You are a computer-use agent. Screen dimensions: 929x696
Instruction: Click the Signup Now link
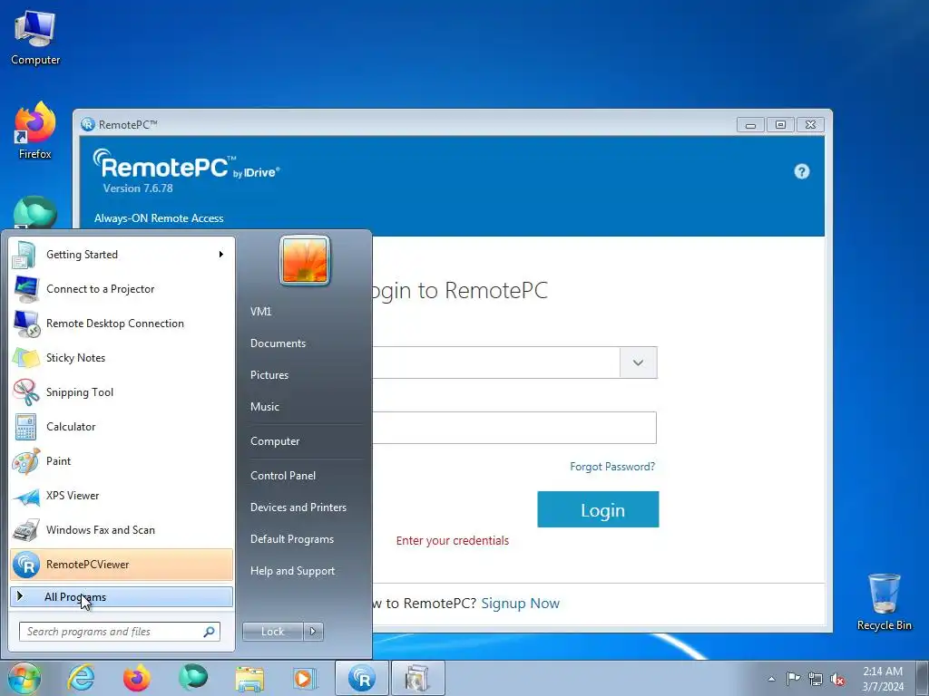[520, 603]
